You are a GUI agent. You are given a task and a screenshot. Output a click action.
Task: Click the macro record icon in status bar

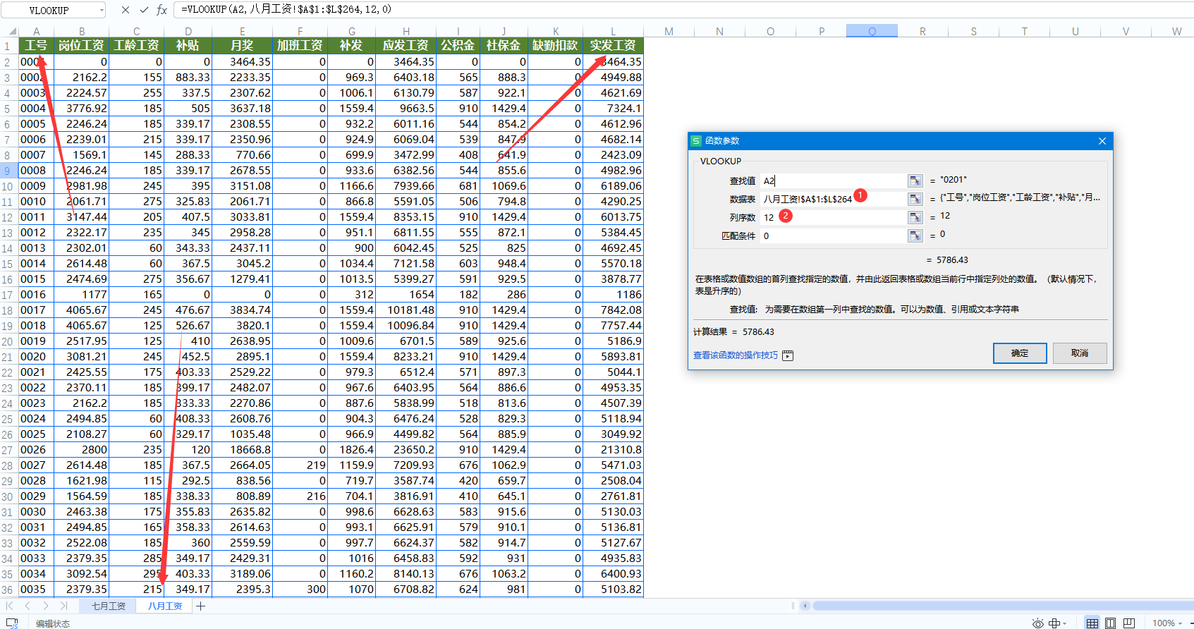tap(12, 623)
